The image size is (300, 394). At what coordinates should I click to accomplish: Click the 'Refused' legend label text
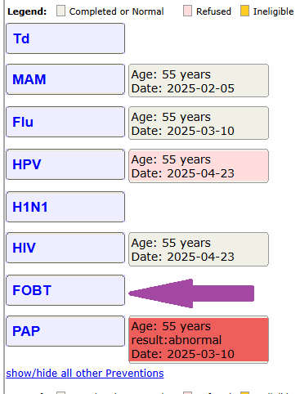pyautogui.click(x=213, y=11)
